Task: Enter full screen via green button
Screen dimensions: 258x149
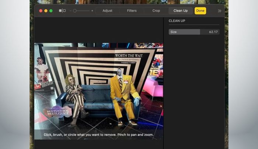Action: (x=51, y=11)
